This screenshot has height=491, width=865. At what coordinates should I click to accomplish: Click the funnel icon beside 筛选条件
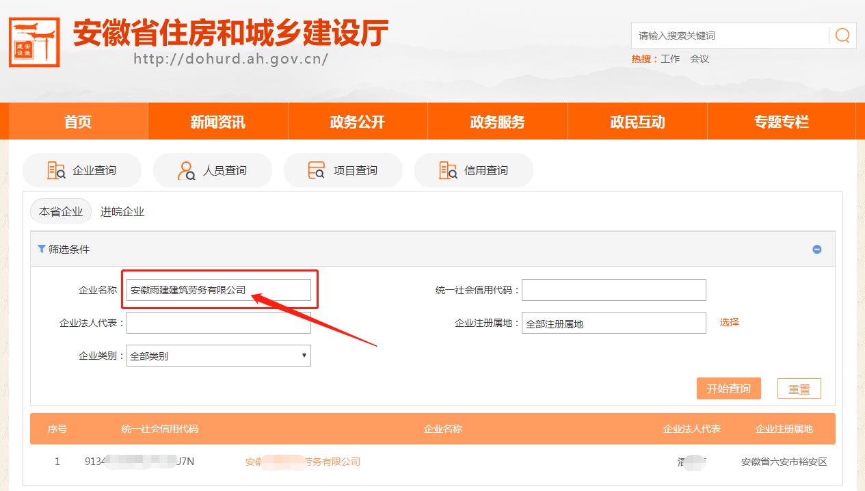click(x=41, y=249)
